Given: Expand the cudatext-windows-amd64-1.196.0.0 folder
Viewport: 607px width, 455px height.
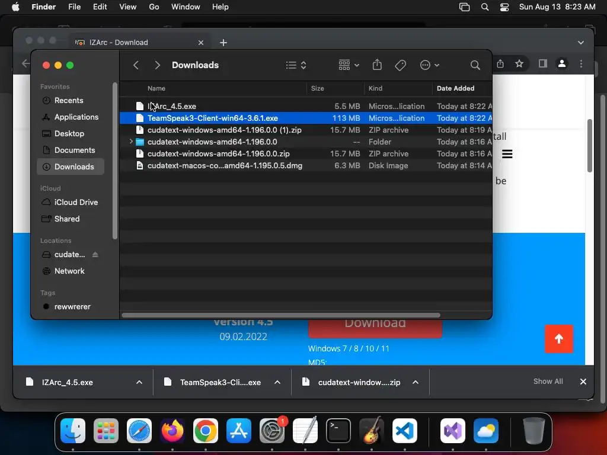Looking at the screenshot, I should [x=131, y=142].
